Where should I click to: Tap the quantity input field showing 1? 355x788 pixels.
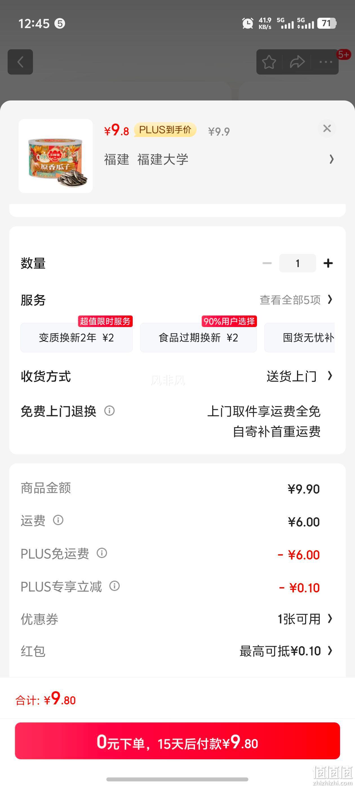[x=298, y=263]
